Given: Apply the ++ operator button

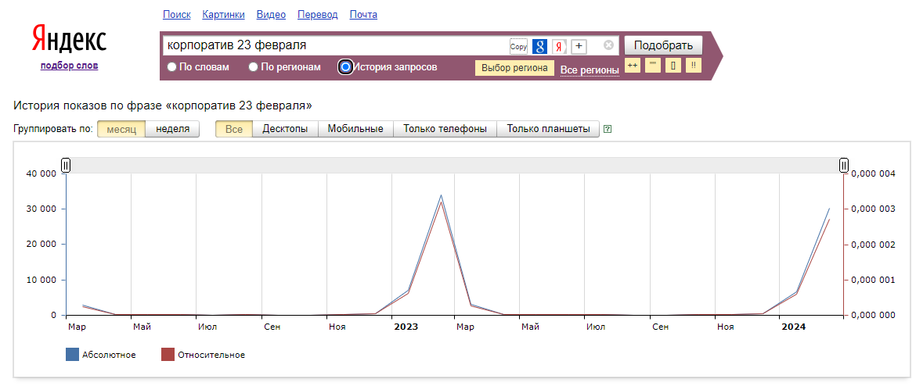Looking at the screenshot, I should coord(633,66).
